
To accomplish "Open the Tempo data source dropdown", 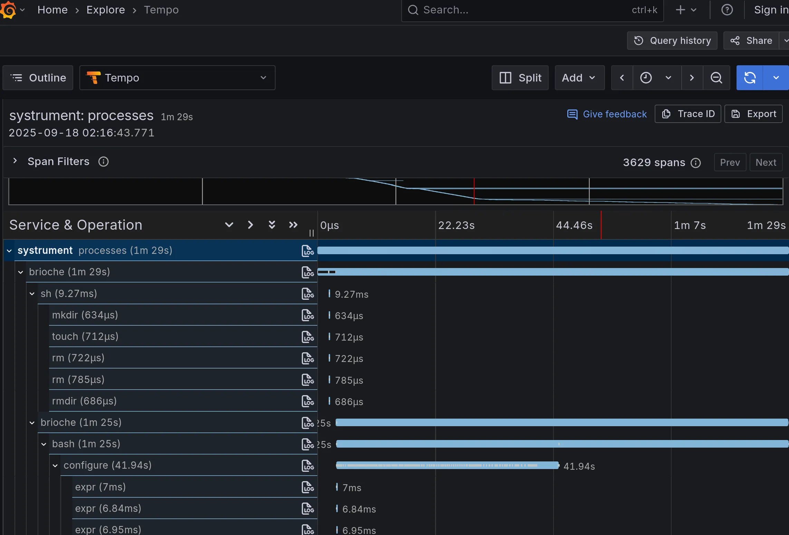I will pos(177,78).
